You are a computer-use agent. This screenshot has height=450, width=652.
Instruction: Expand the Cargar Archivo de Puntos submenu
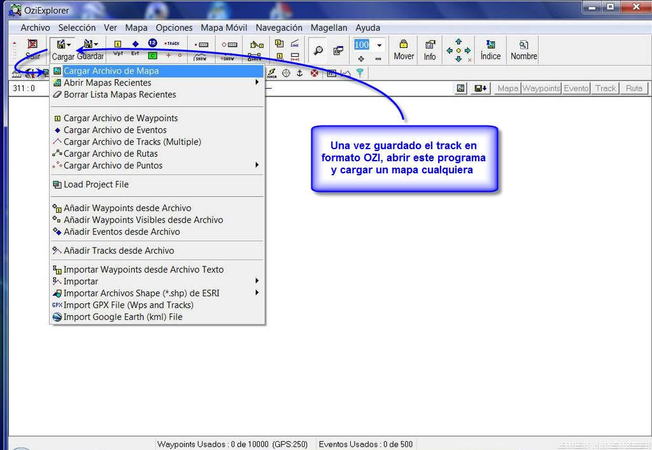[x=157, y=165]
